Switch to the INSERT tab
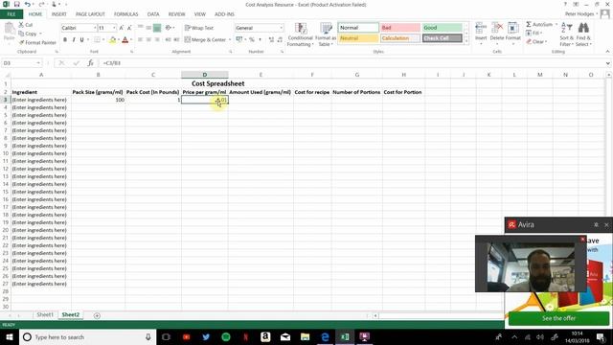613x345 pixels. click(x=58, y=14)
